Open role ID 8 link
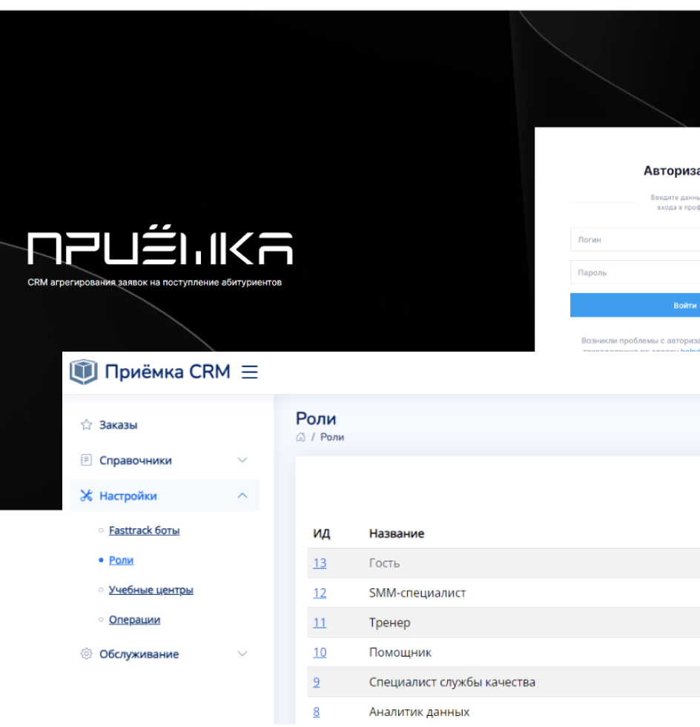 (316, 711)
